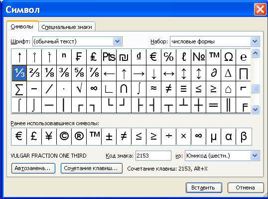Pick the French franc ₣ symbol
The image size is (268, 199).
[79, 57]
